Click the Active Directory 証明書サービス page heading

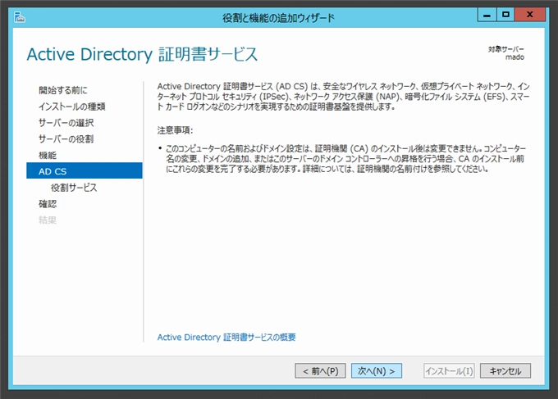(142, 55)
